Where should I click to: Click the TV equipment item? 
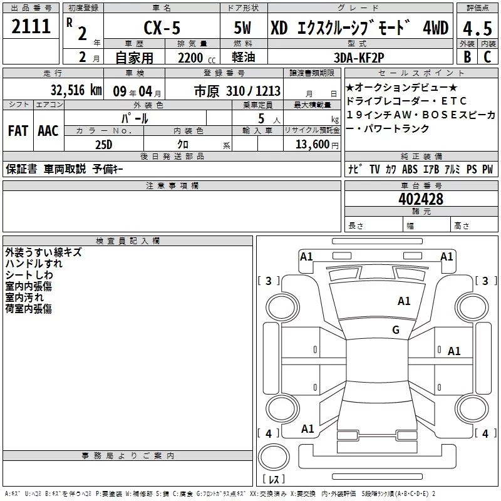point(374,169)
